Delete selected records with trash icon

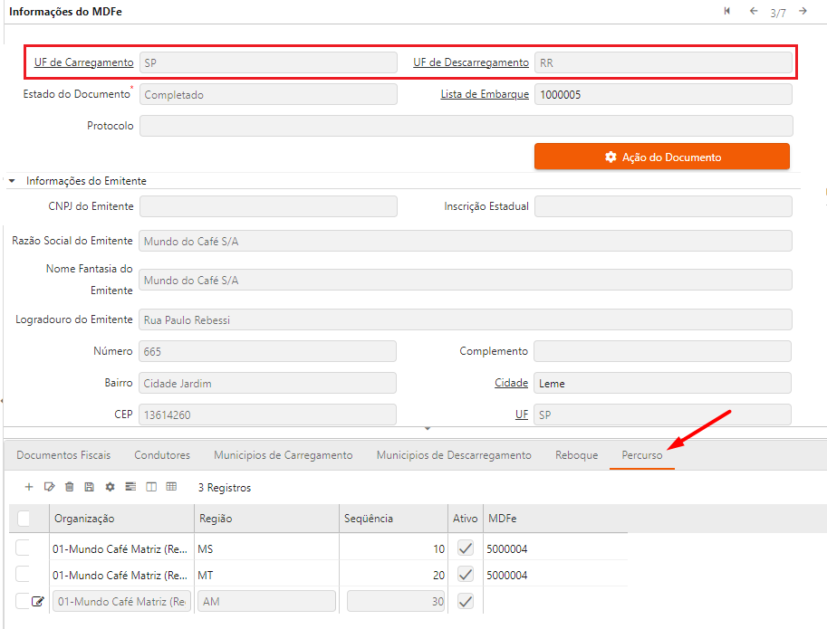pyautogui.click(x=69, y=487)
